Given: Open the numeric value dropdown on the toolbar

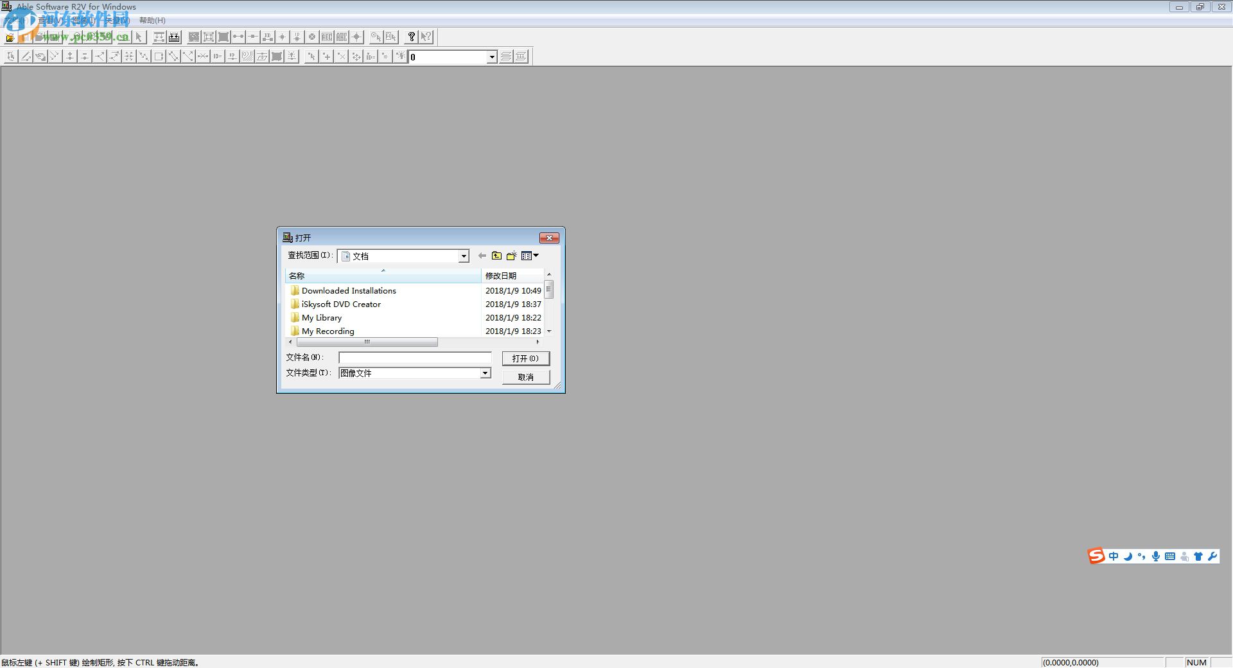Looking at the screenshot, I should coord(491,57).
